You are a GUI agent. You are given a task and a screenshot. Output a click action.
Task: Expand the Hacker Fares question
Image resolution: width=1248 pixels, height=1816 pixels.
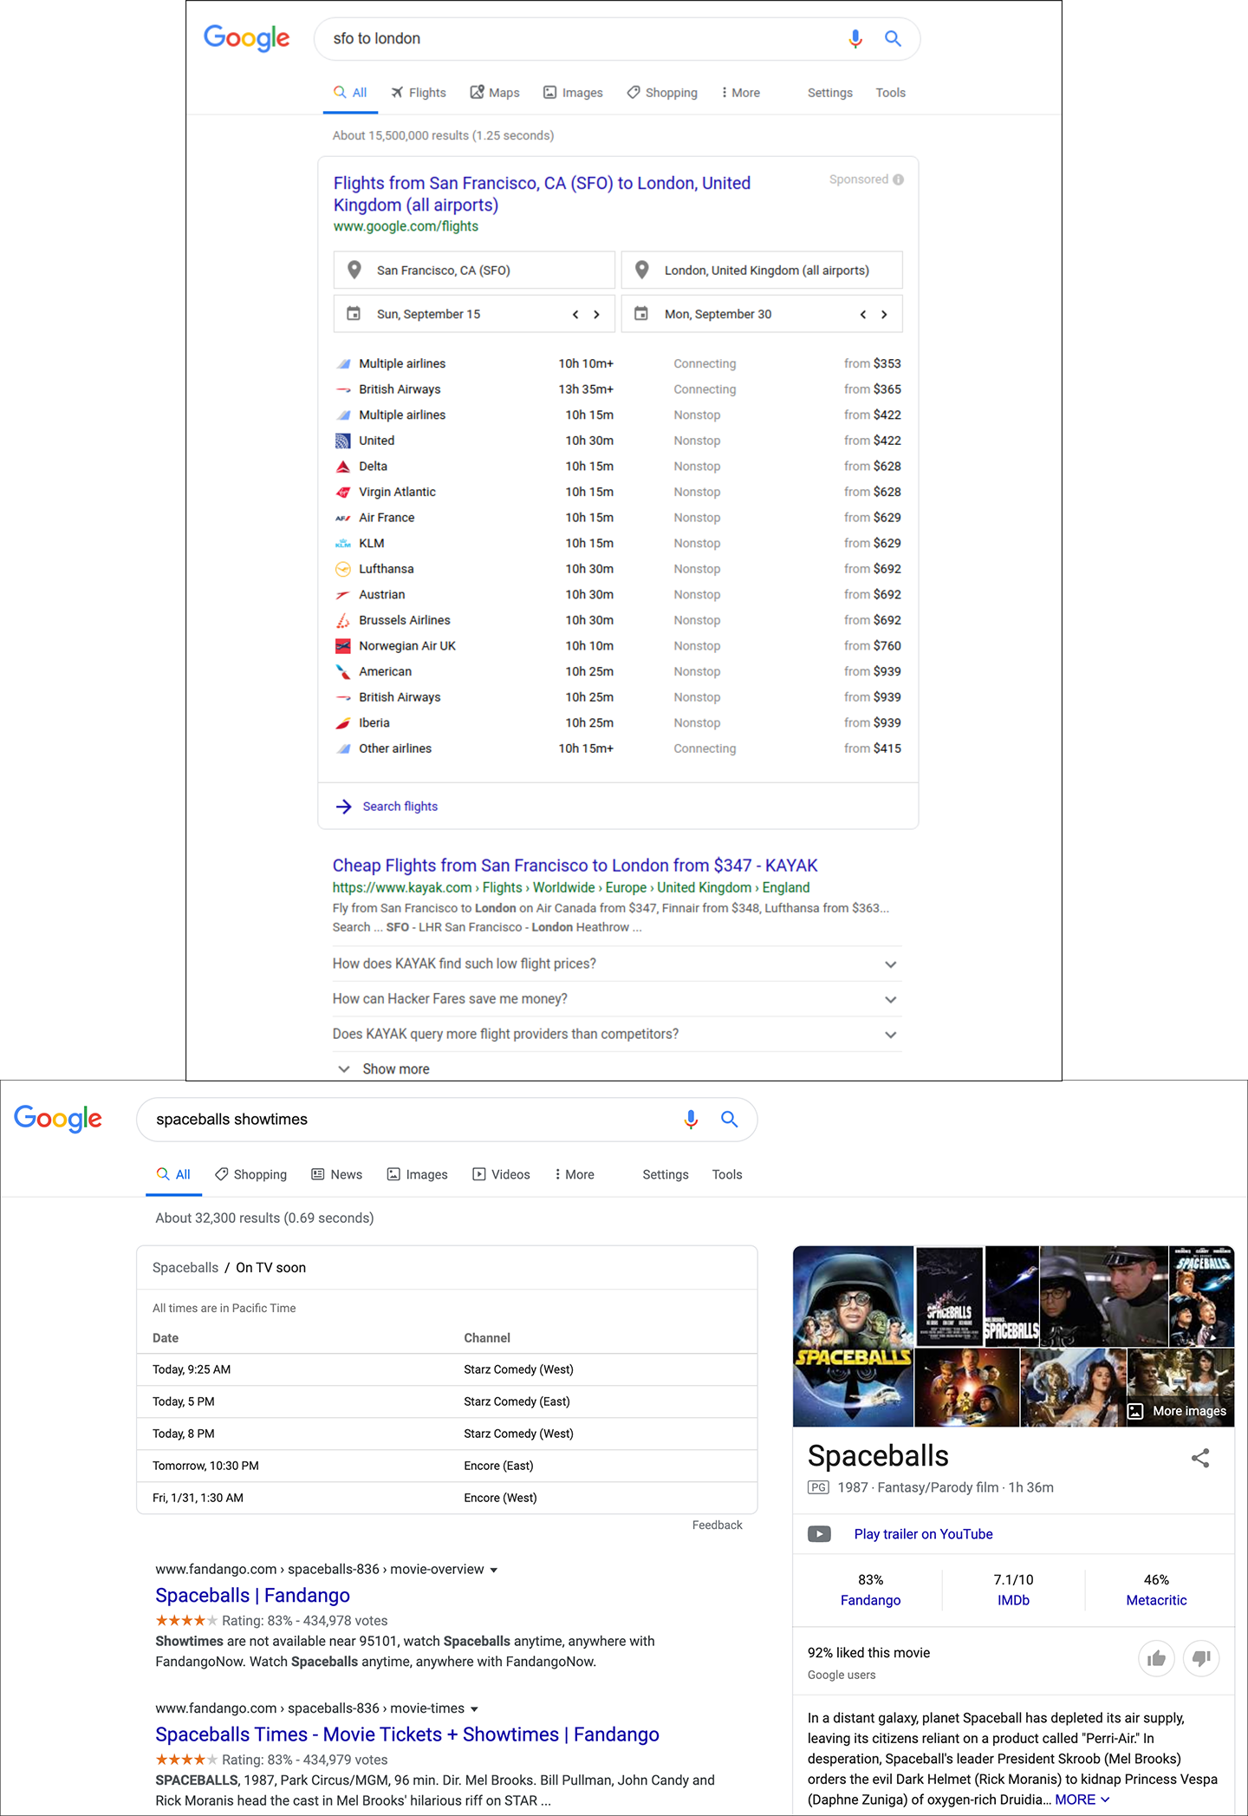pos(890,999)
